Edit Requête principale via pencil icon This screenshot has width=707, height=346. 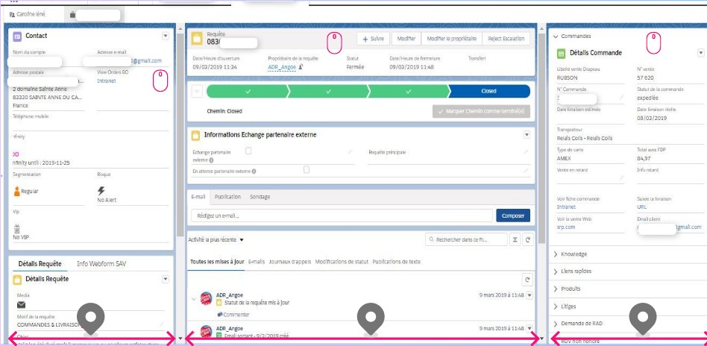[525, 152]
